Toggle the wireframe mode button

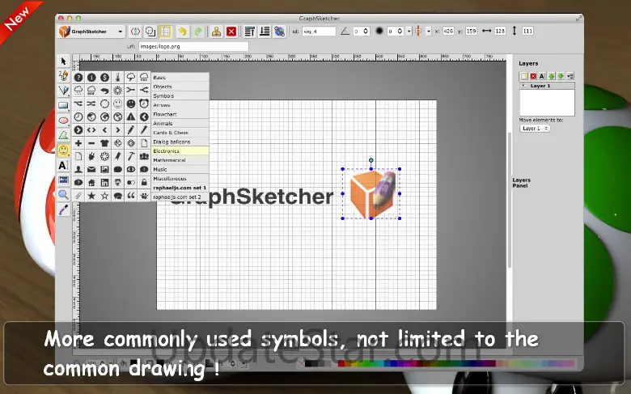[x=150, y=32]
